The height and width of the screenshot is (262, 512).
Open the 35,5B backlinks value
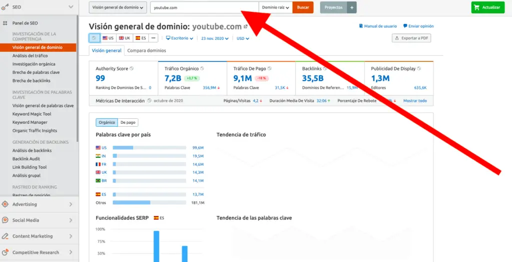[313, 78]
